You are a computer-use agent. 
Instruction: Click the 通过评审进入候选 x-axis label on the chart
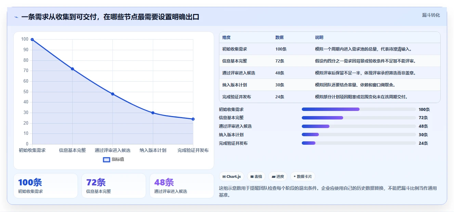pyautogui.click(x=113, y=150)
